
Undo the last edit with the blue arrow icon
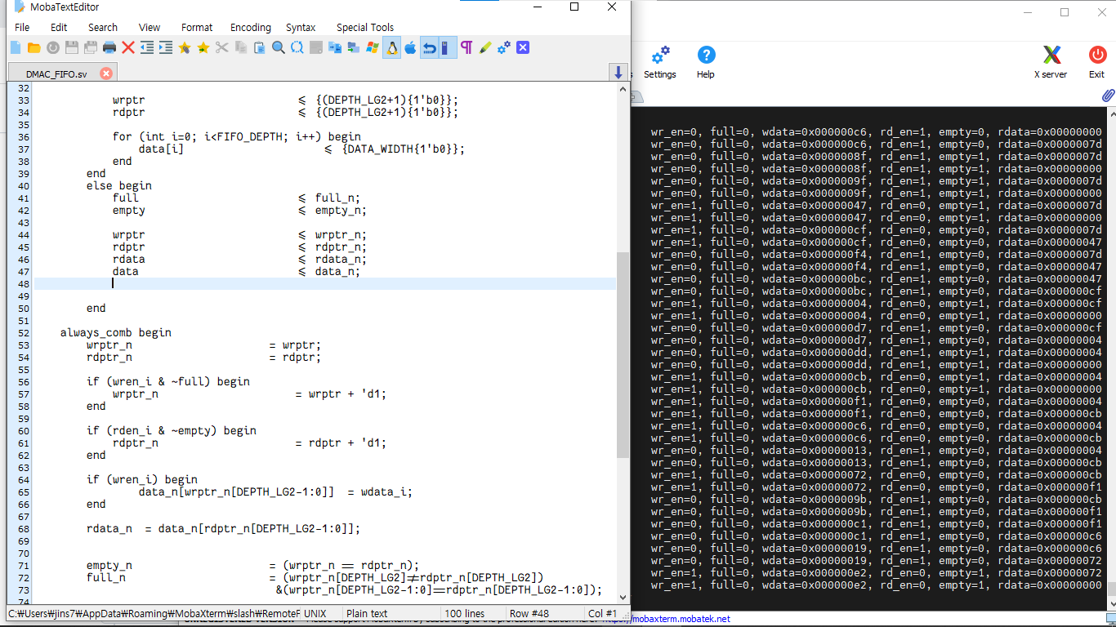click(x=430, y=47)
